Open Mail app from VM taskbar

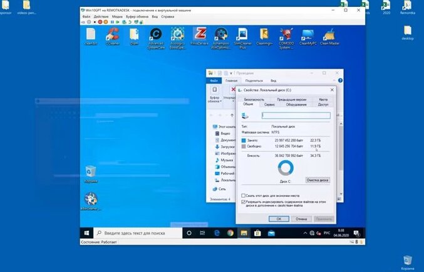point(271,233)
